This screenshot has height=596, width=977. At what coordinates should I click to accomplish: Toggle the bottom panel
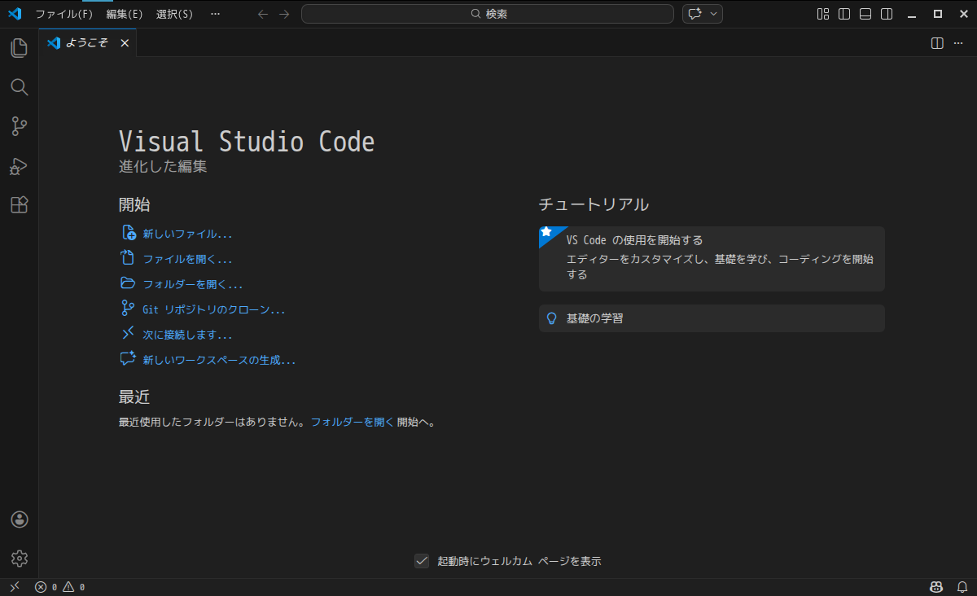(x=865, y=14)
